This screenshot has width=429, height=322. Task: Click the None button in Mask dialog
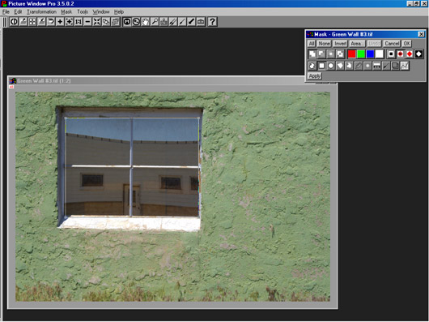coord(325,44)
